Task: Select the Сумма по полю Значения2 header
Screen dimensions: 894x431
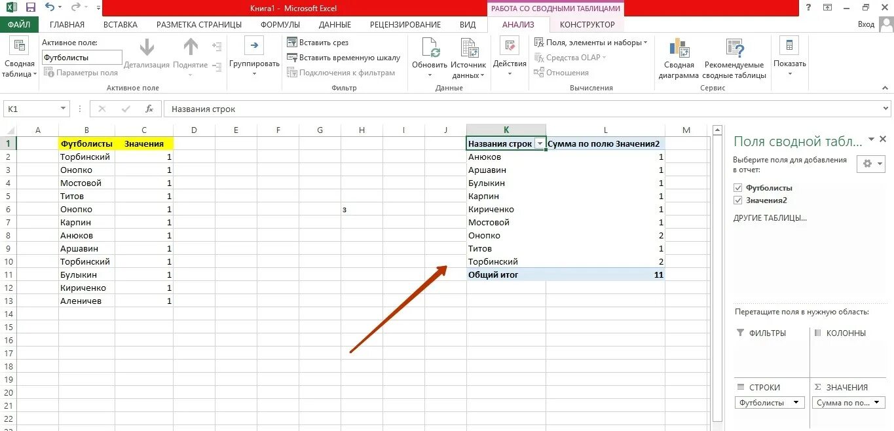Action: [x=605, y=143]
